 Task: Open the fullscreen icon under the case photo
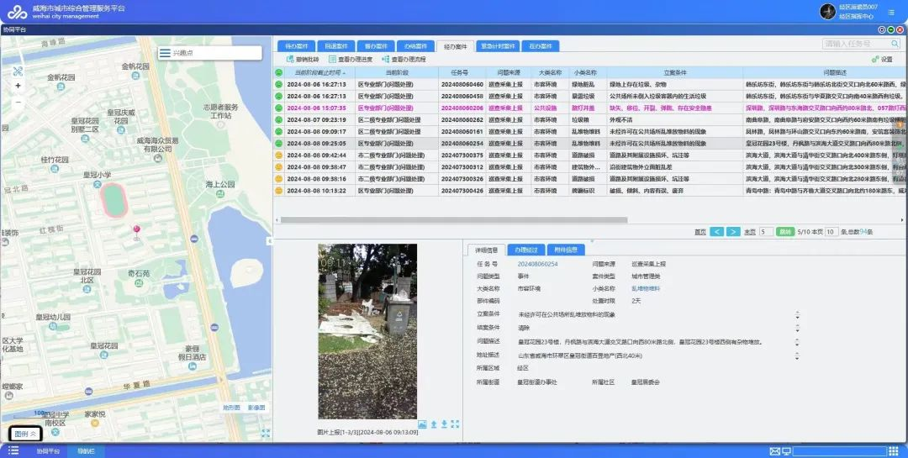pos(455,424)
